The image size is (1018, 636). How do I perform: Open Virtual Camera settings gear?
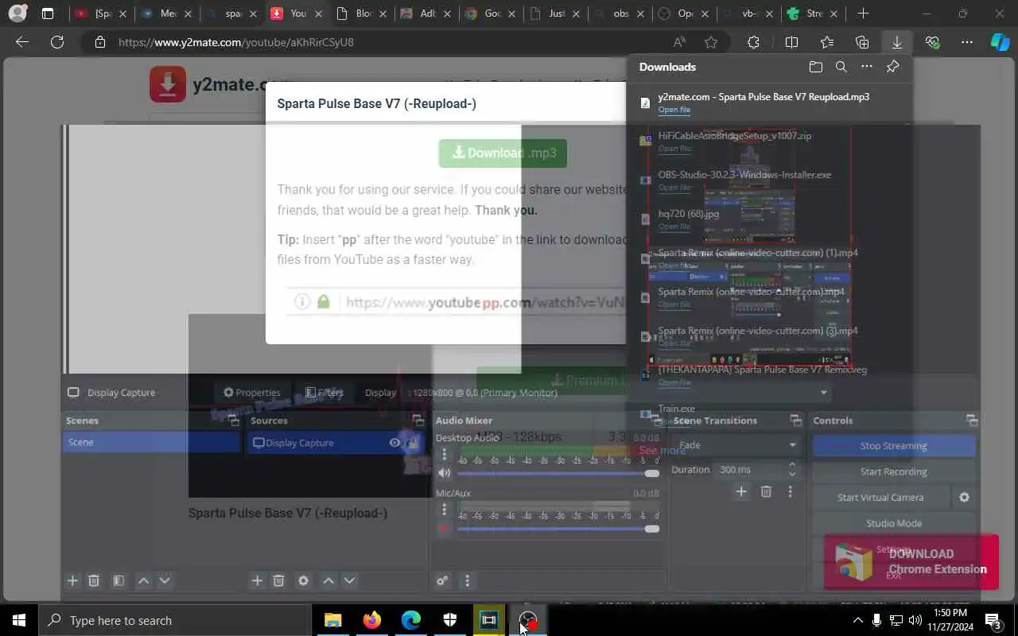(964, 498)
